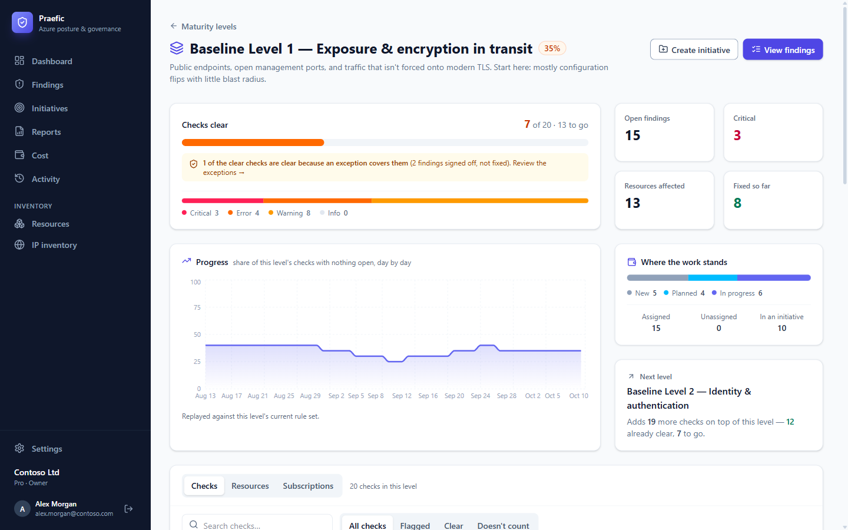
Task: Open the Contoso Ltd organization switcher
Action: click(37, 477)
